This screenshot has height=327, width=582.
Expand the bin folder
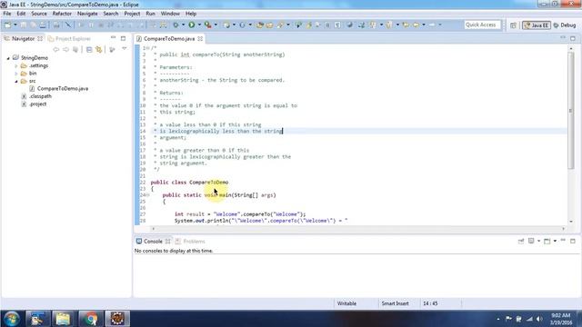[x=16, y=74]
